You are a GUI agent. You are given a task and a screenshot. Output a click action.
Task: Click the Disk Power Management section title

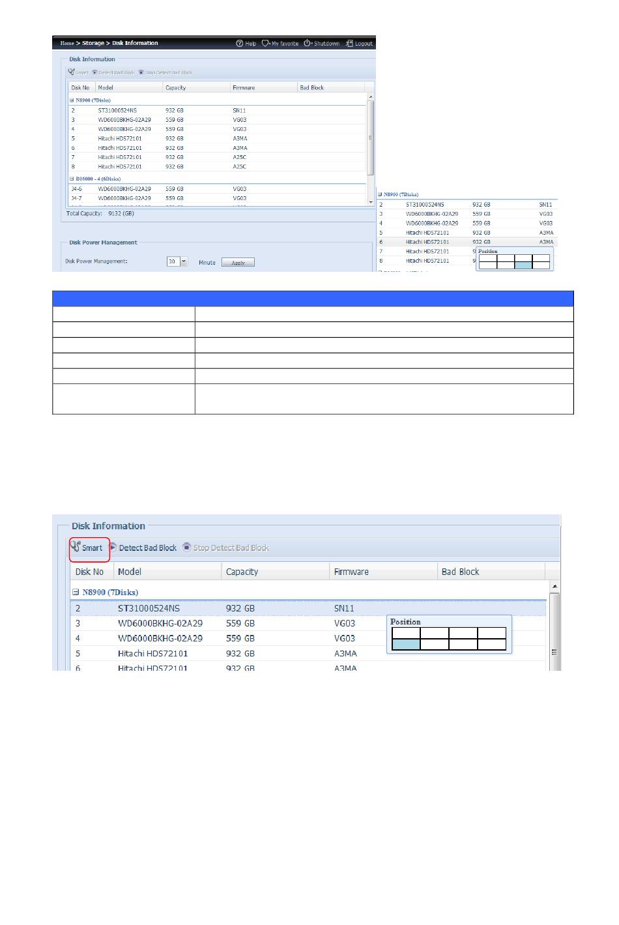click(x=103, y=242)
